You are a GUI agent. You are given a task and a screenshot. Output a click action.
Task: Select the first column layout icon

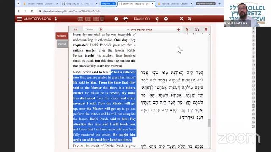coord(80,19)
